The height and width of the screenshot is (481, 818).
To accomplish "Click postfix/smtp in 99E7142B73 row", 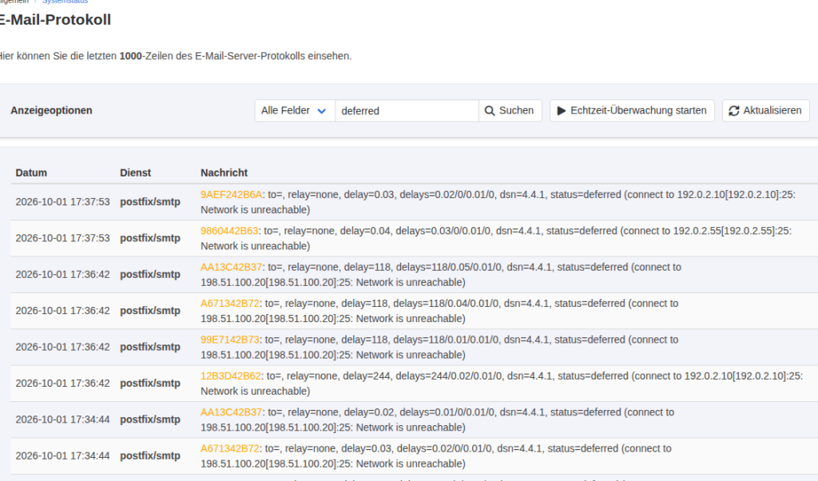I will (150, 347).
